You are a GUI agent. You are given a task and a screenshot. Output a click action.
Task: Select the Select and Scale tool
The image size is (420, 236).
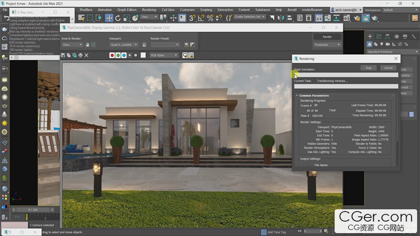(x=126, y=18)
